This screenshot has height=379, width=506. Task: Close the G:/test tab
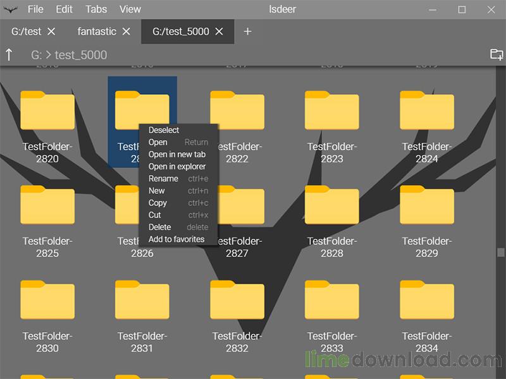[52, 32]
